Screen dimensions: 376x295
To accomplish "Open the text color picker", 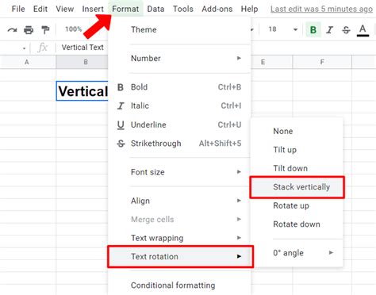I will click(x=363, y=30).
